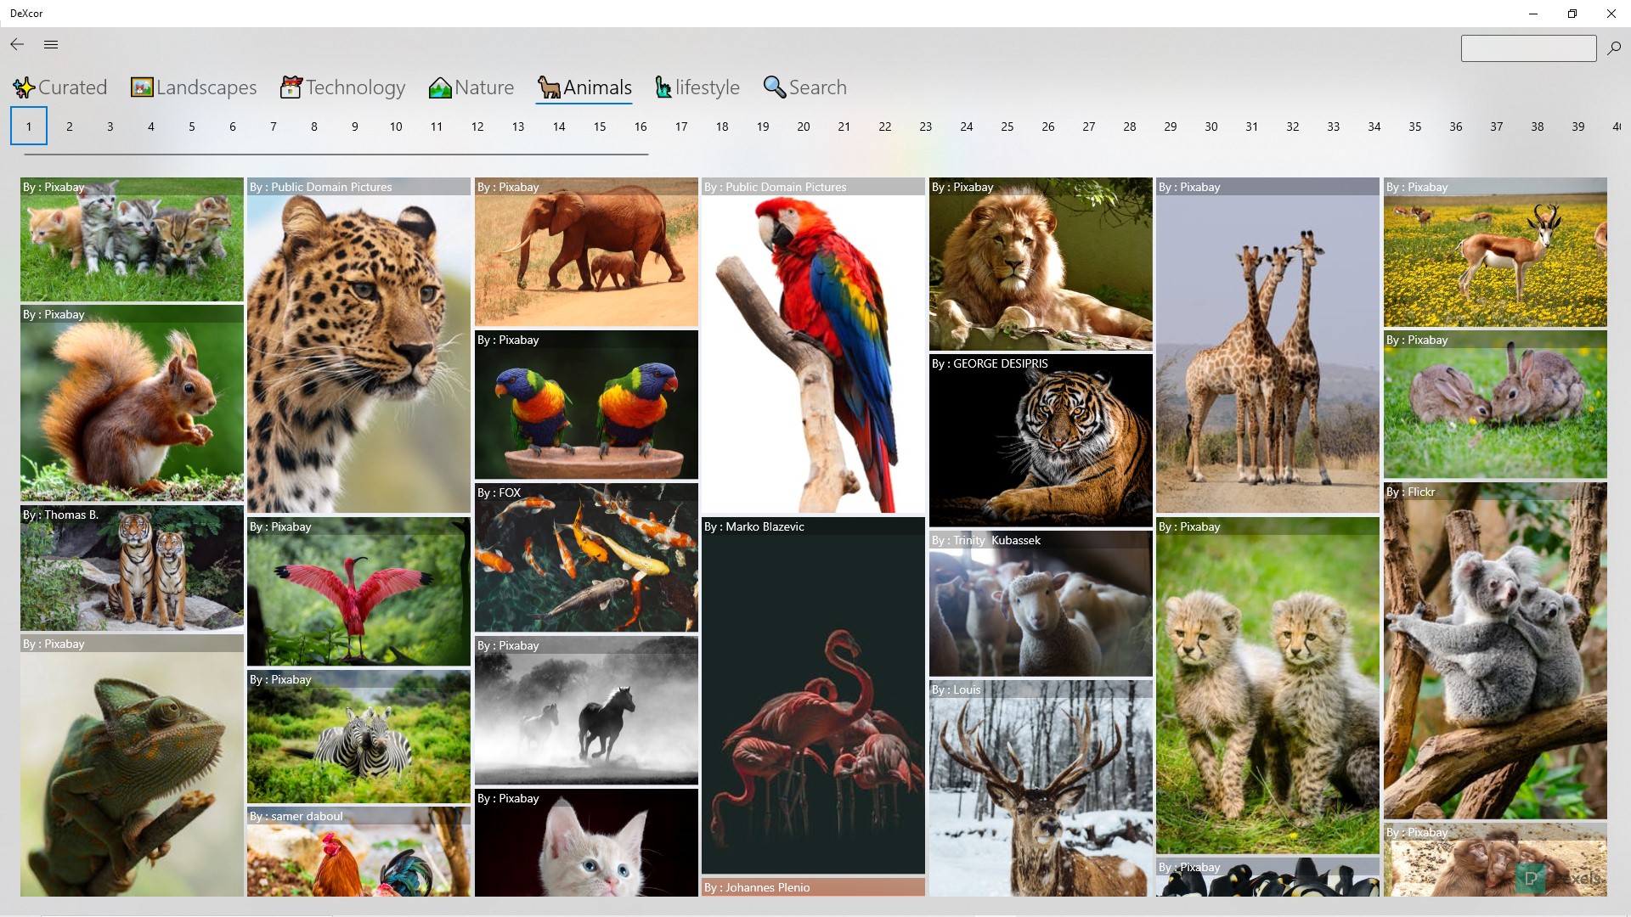Click the search text box
This screenshot has height=917, width=1631.
(1528, 48)
